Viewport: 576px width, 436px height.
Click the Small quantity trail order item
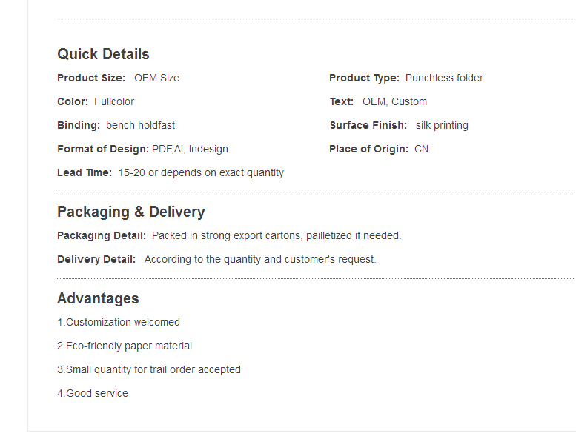pos(149,369)
